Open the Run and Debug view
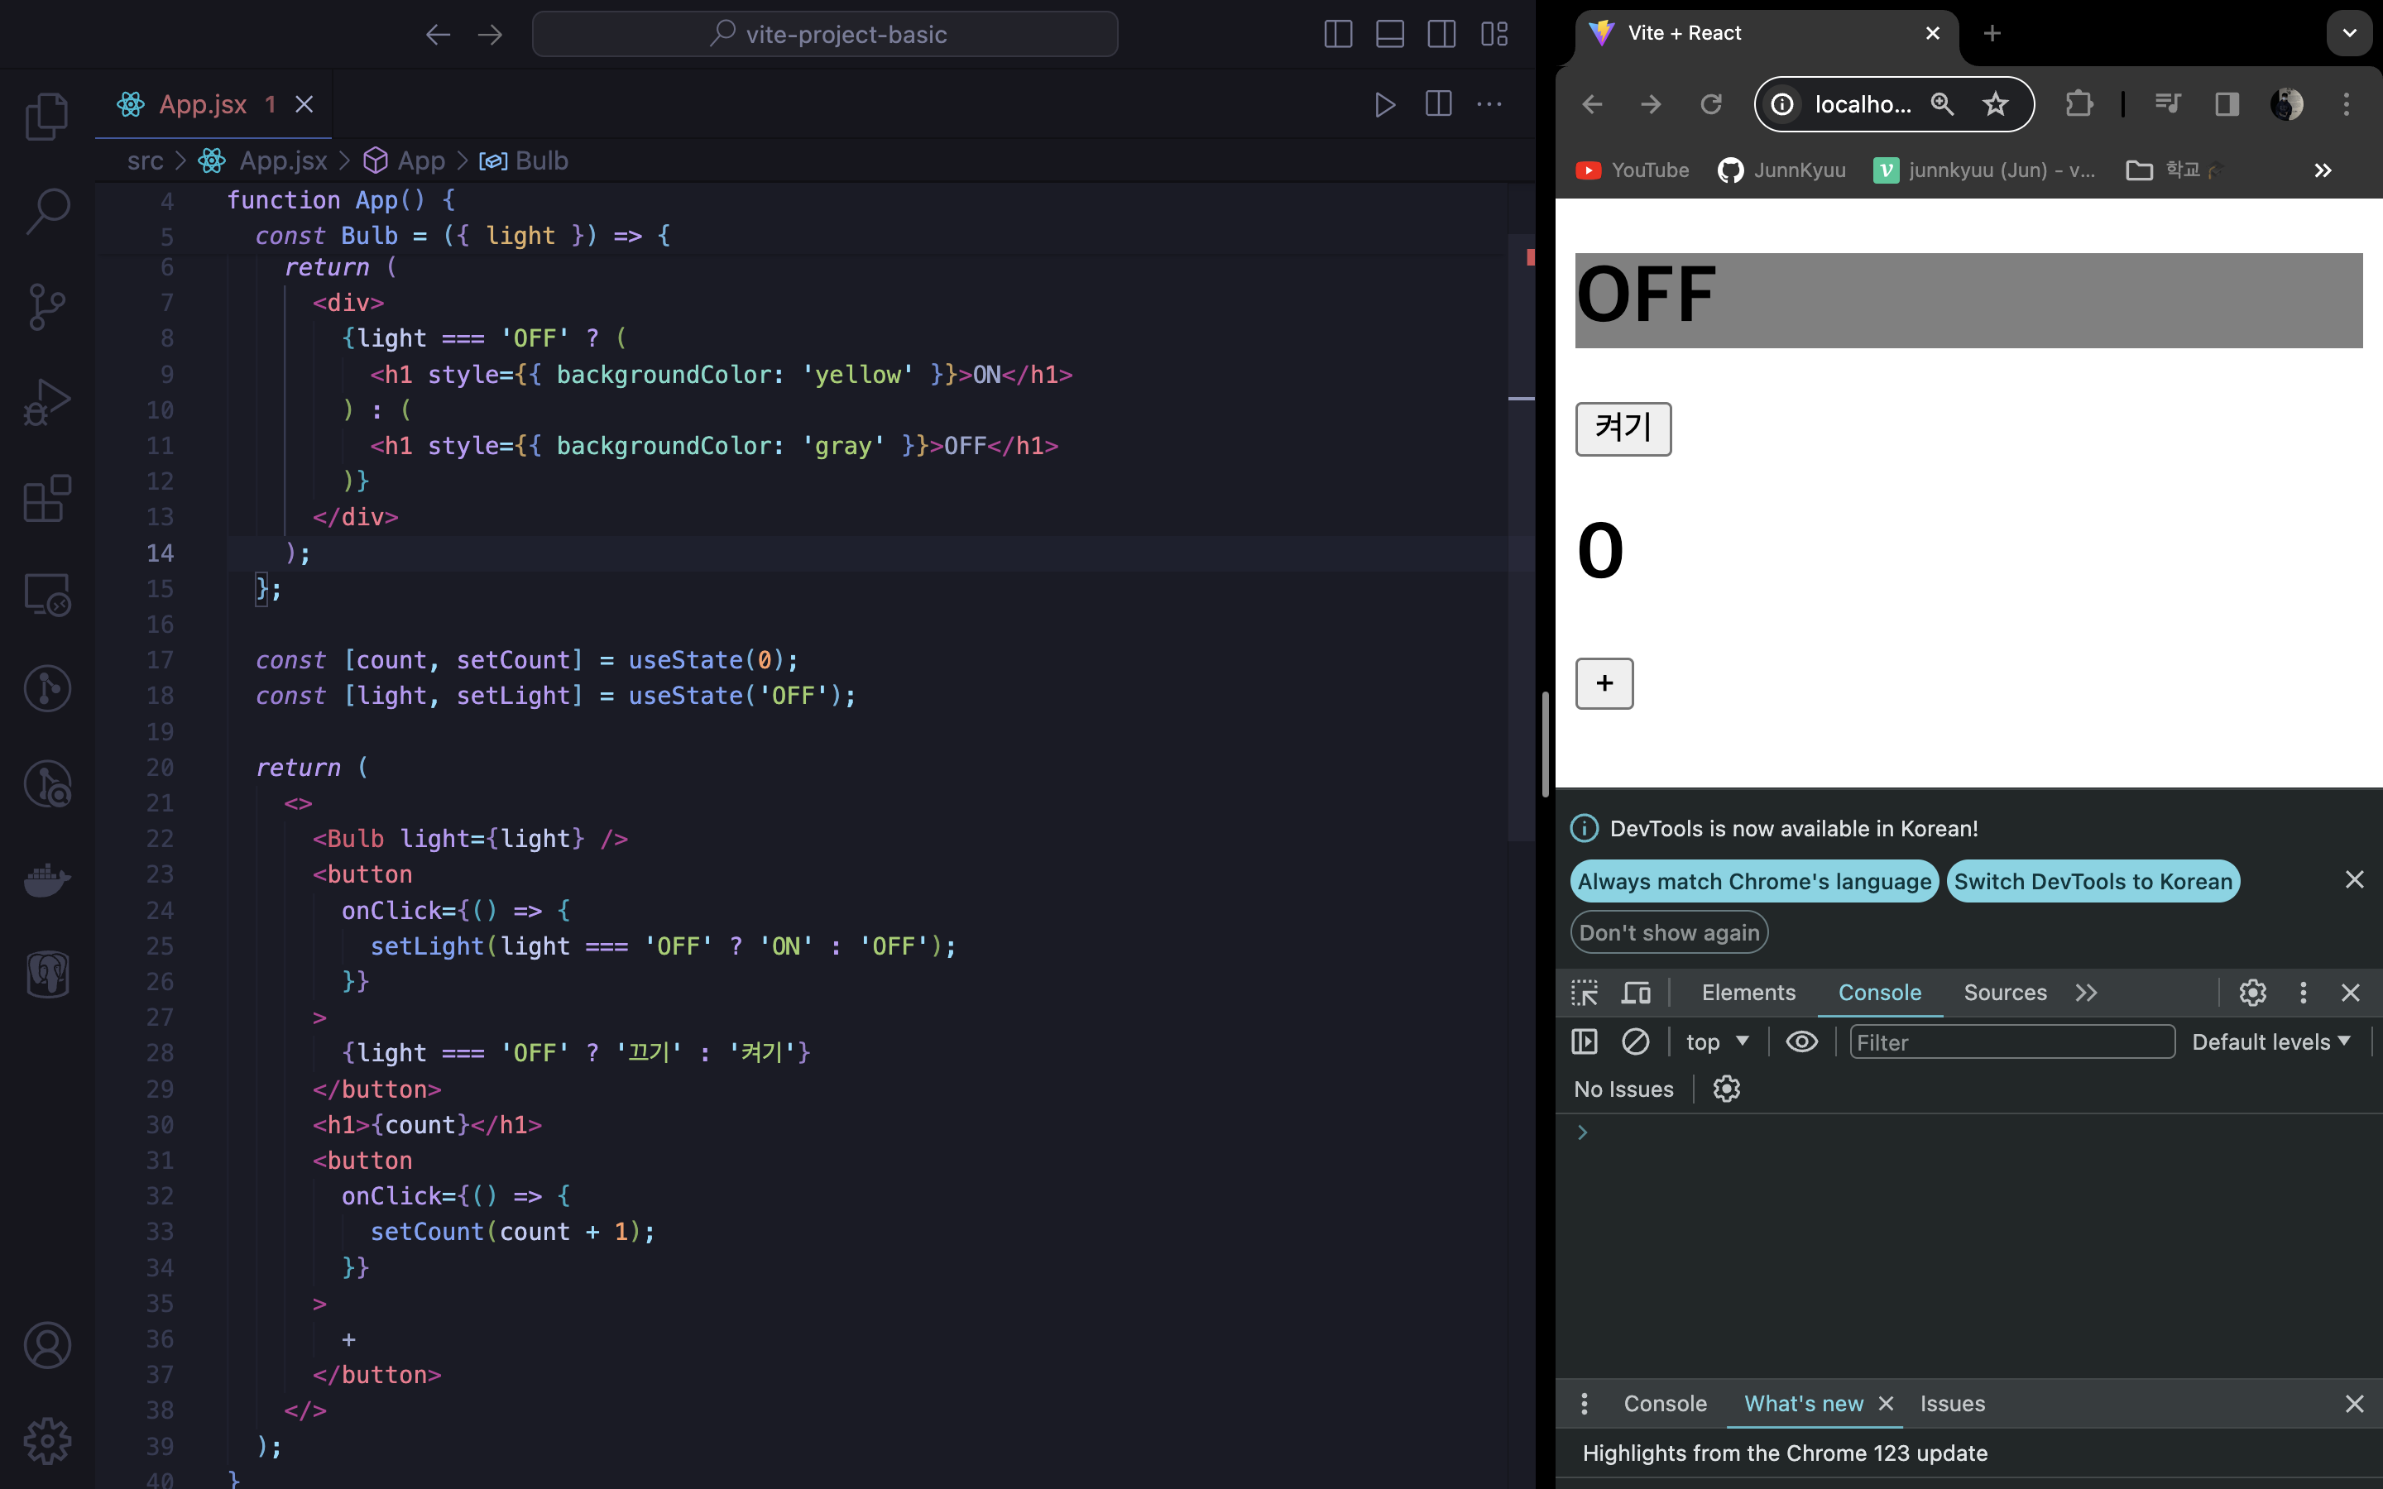Image resolution: width=2383 pixels, height=1489 pixels. [46, 402]
